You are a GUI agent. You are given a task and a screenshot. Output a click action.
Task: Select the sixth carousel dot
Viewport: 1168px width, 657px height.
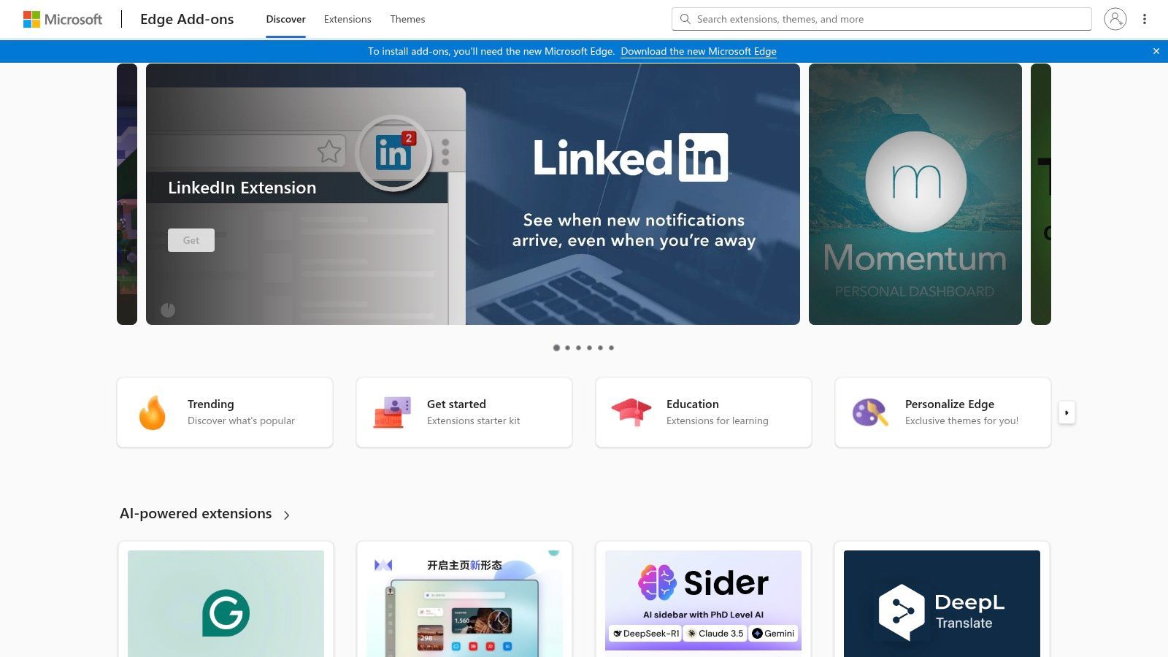click(611, 347)
